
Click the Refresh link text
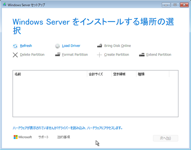[x=26, y=46]
